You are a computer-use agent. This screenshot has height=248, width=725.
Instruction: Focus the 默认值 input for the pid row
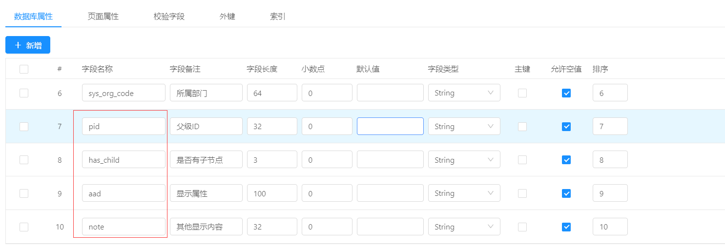tap(390, 126)
